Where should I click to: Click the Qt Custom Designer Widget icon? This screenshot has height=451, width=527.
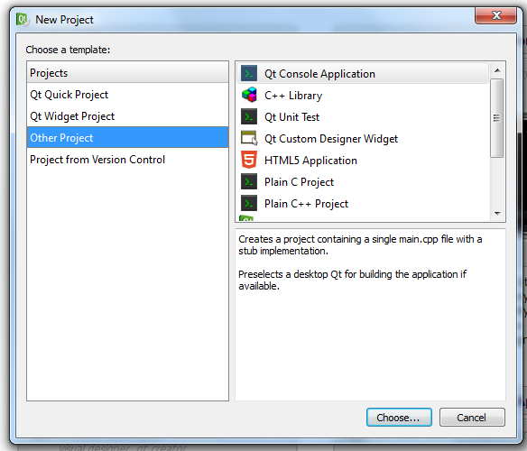[x=249, y=138]
